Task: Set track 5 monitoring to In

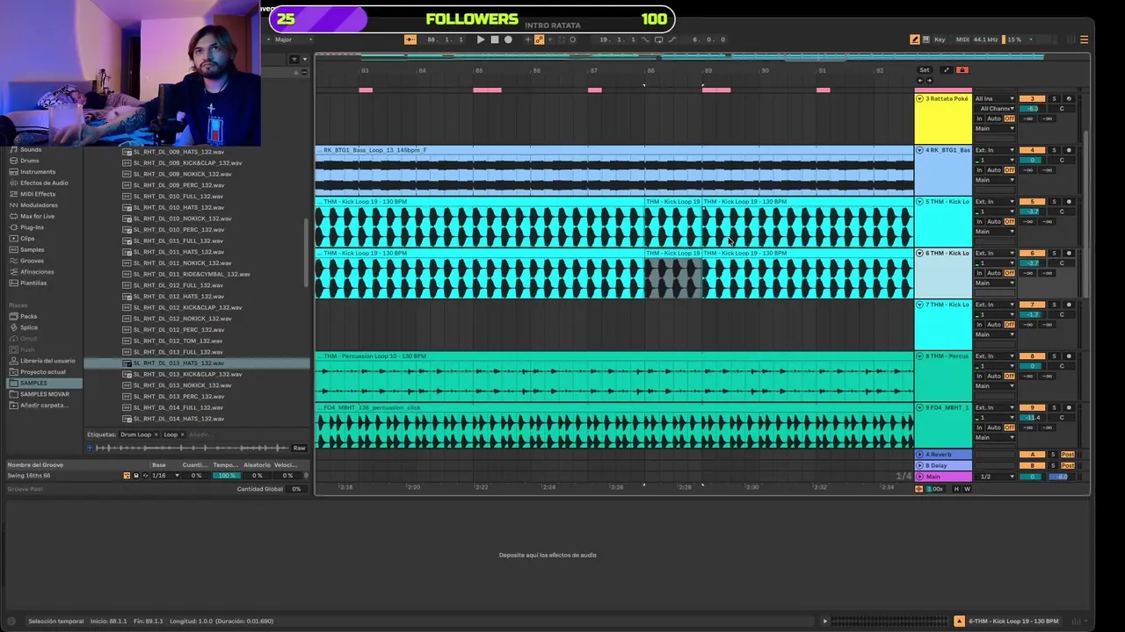Action: click(x=980, y=222)
